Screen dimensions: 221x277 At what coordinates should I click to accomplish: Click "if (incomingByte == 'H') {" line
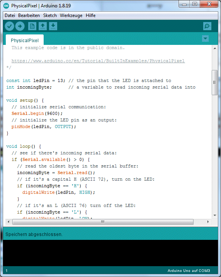tap(52, 186)
